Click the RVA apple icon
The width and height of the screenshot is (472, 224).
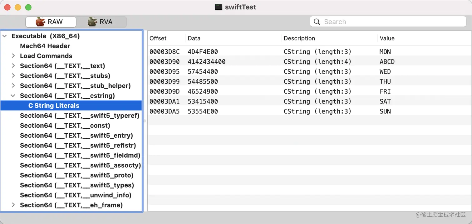pyautogui.click(x=92, y=22)
